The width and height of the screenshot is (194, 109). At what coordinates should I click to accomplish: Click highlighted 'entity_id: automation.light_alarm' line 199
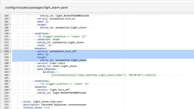coord(63,60)
